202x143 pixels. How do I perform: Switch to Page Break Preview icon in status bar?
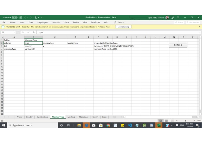tap(172, 121)
